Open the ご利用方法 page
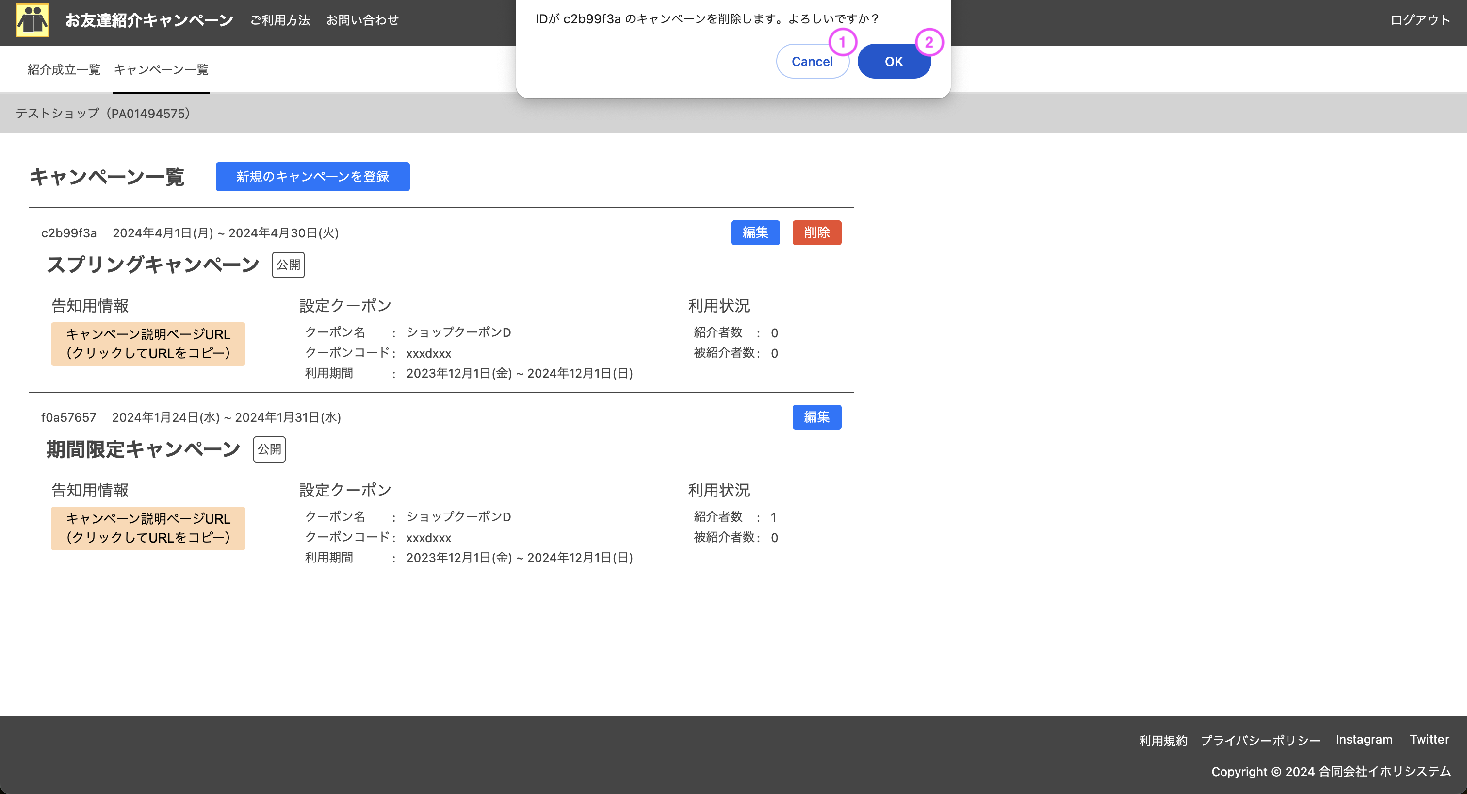Image resolution: width=1467 pixels, height=794 pixels. click(279, 20)
